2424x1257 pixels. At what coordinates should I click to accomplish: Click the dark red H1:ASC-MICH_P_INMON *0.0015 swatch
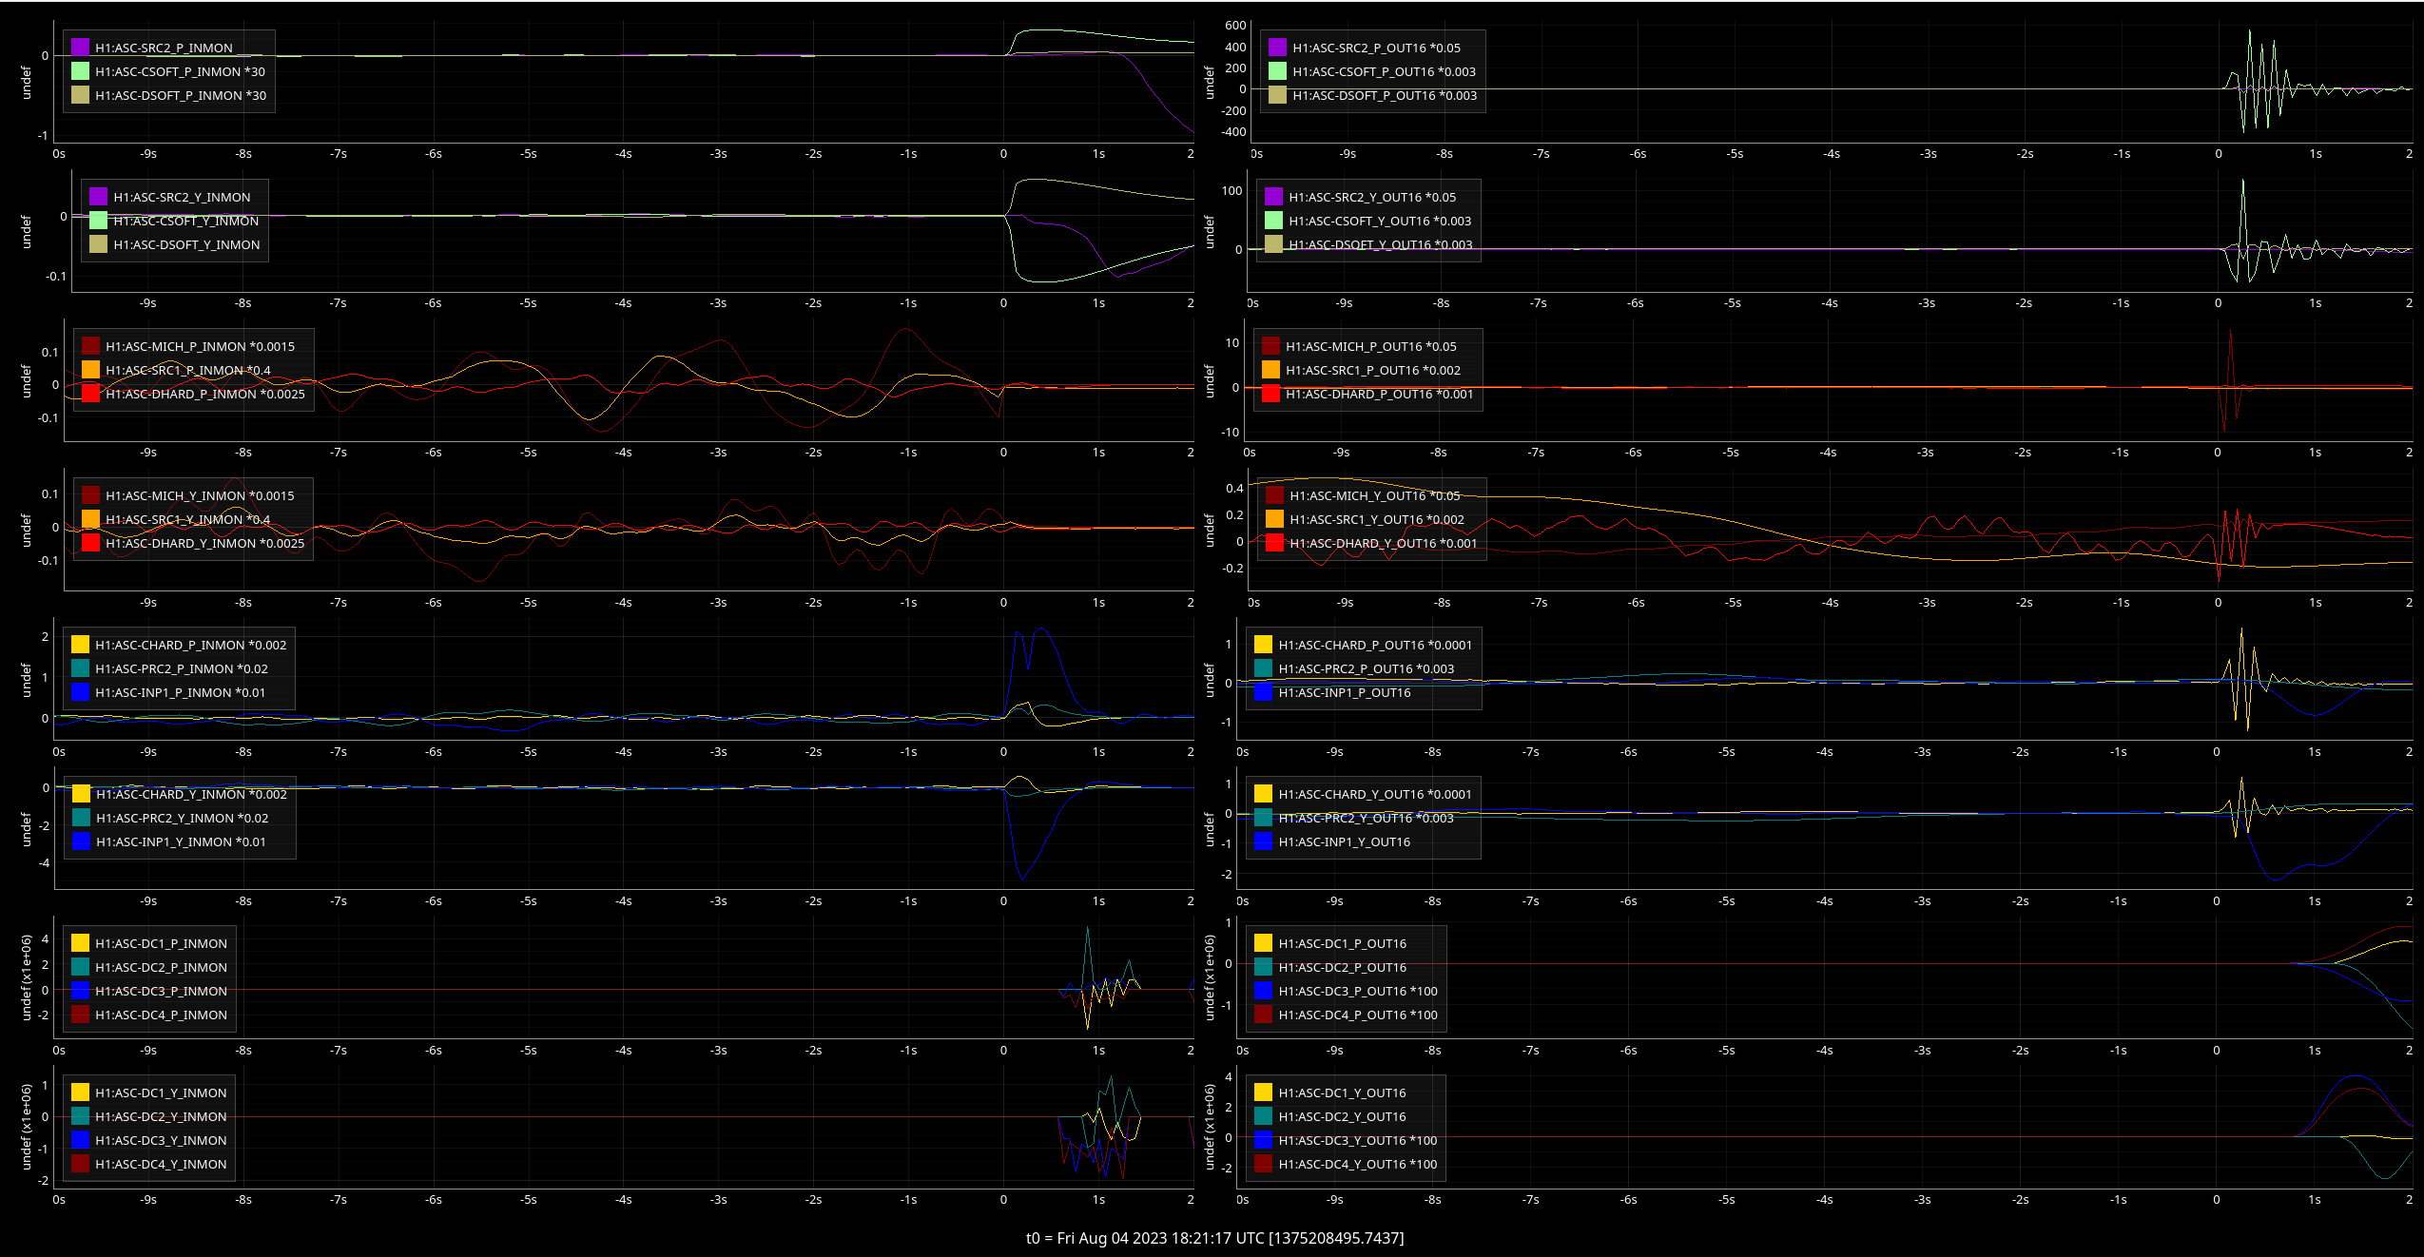(x=91, y=346)
